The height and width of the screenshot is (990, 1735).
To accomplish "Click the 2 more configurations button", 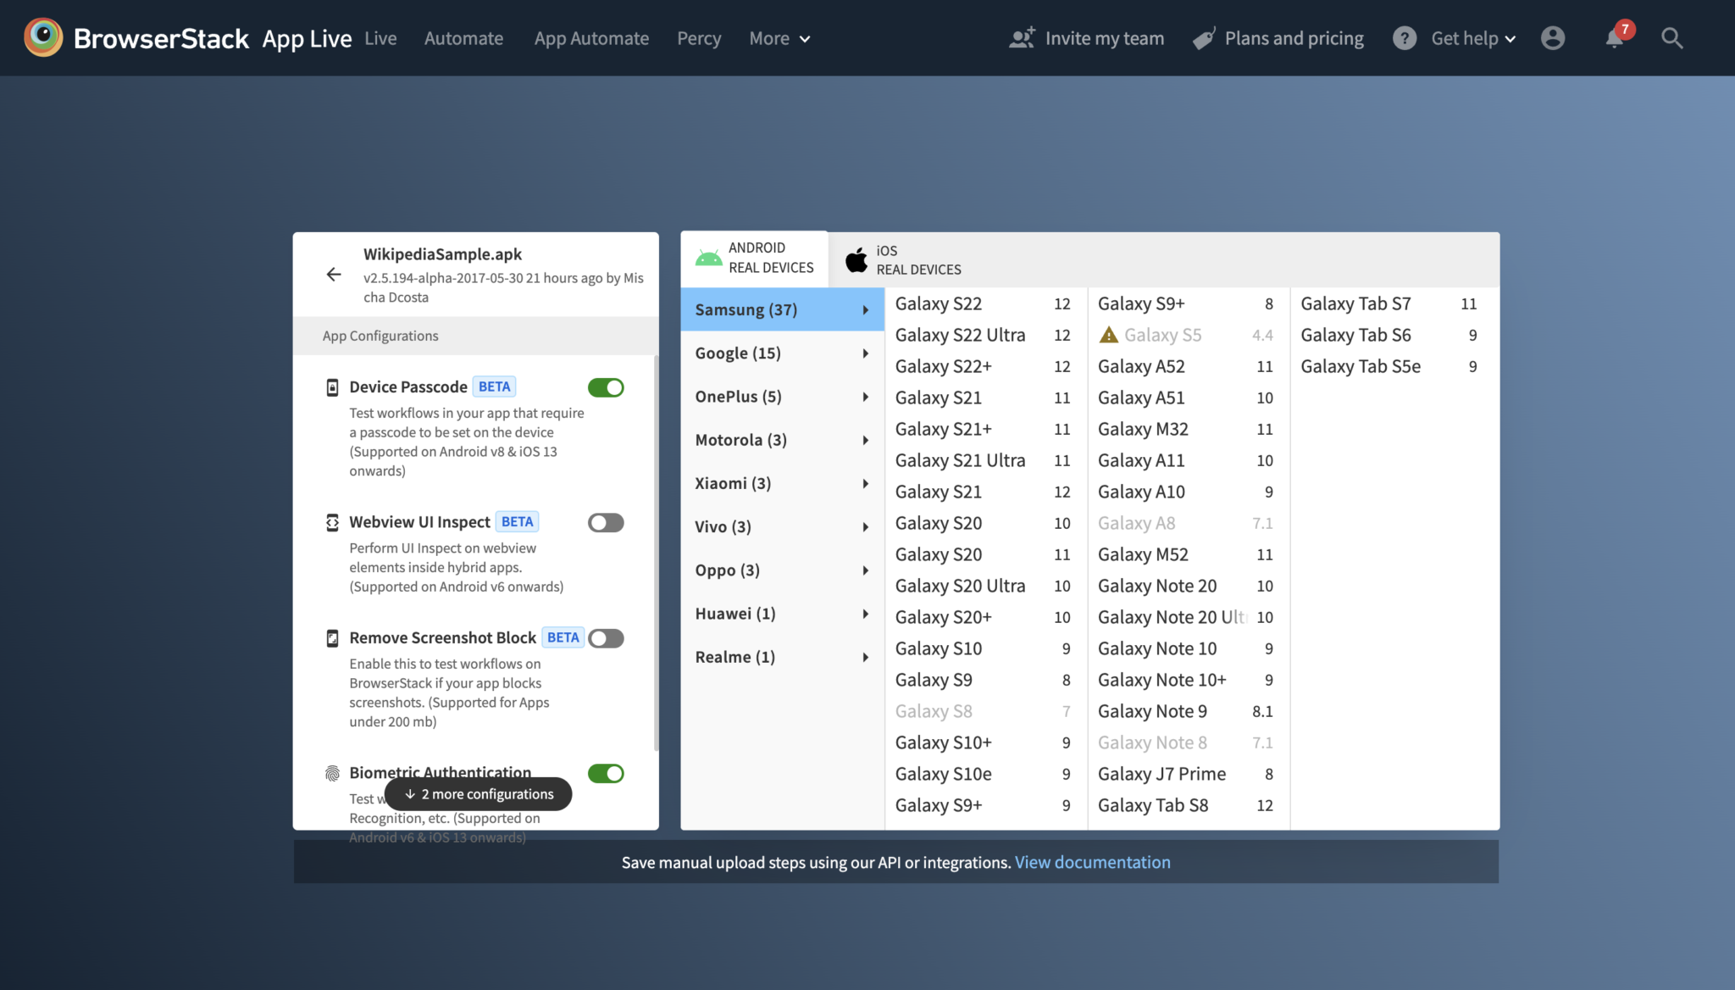I will (x=478, y=793).
